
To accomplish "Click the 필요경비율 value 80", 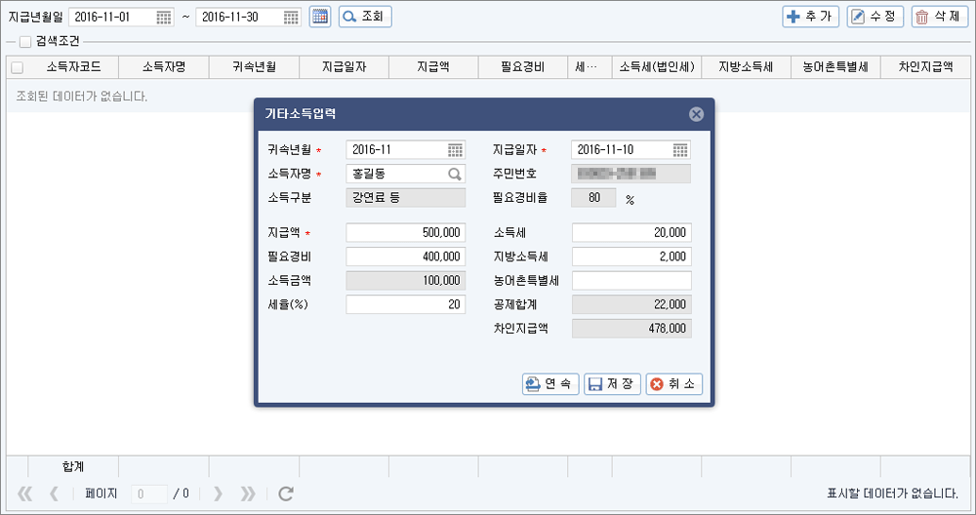I will click(593, 198).
